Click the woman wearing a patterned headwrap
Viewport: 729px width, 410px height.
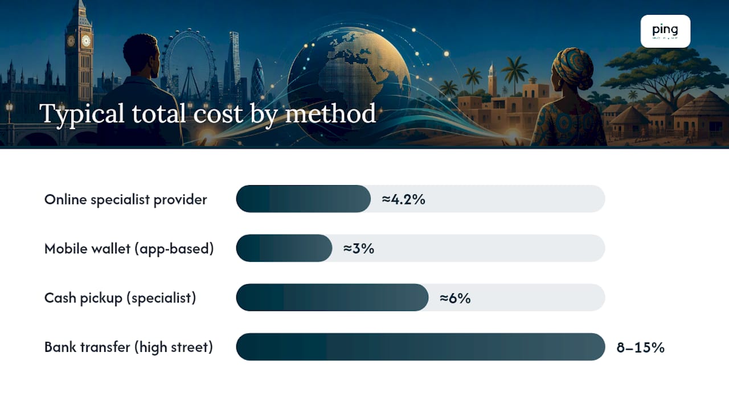point(568,97)
